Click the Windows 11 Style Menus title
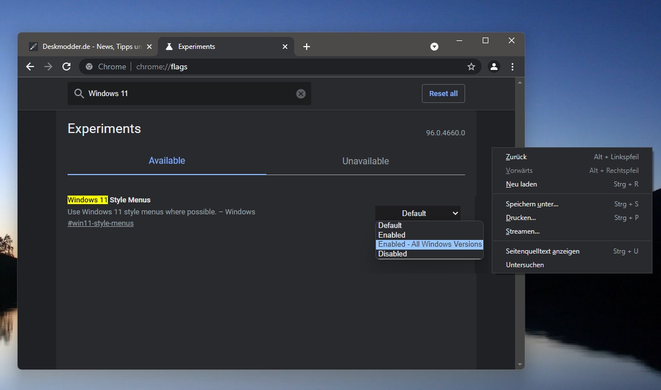 click(109, 200)
